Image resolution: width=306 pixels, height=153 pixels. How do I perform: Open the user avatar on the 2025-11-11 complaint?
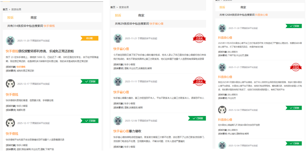point(118,81)
